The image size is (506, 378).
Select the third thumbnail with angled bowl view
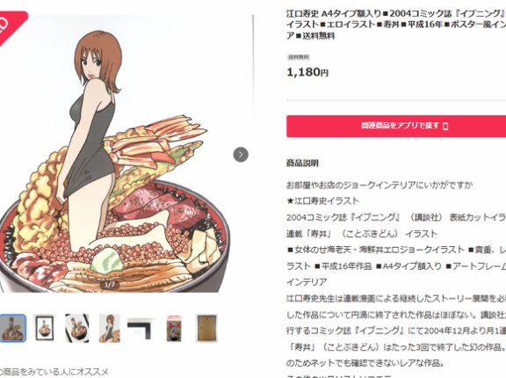[76, 328]
